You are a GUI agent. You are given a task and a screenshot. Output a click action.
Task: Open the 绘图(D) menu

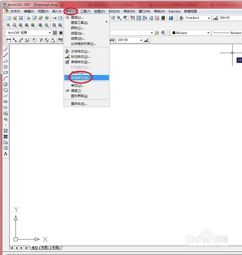tap(99, 11)
